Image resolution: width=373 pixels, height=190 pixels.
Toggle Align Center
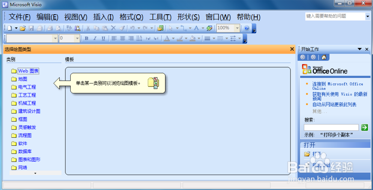(122, 38)
